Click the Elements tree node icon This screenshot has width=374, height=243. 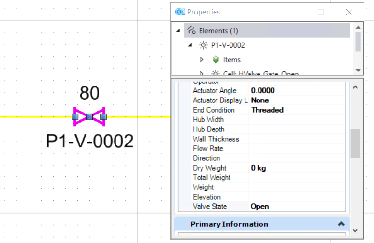(191, 30)
